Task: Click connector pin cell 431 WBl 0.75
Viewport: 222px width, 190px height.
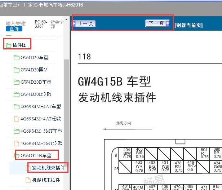Action: tap(164, 167)
